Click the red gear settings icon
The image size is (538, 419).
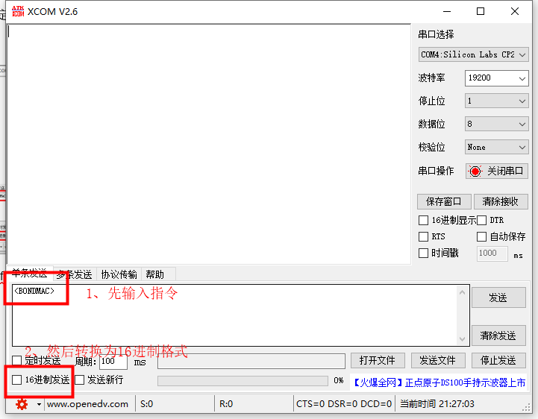click(x=22, y=403)
